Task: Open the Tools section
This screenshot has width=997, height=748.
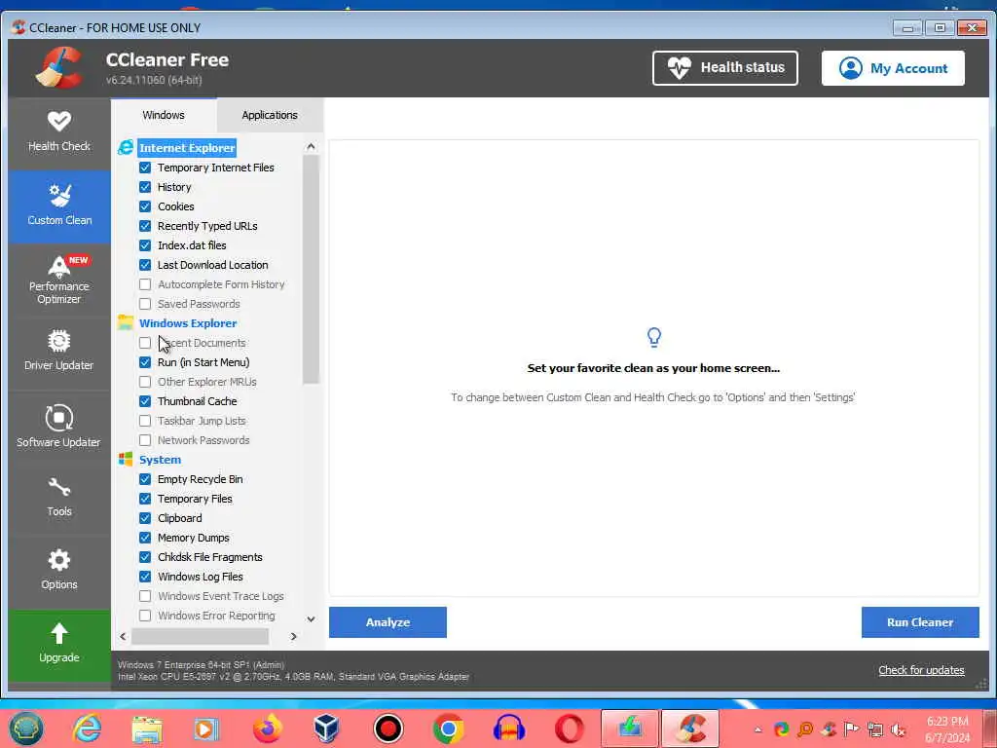Action: [59, 498]
